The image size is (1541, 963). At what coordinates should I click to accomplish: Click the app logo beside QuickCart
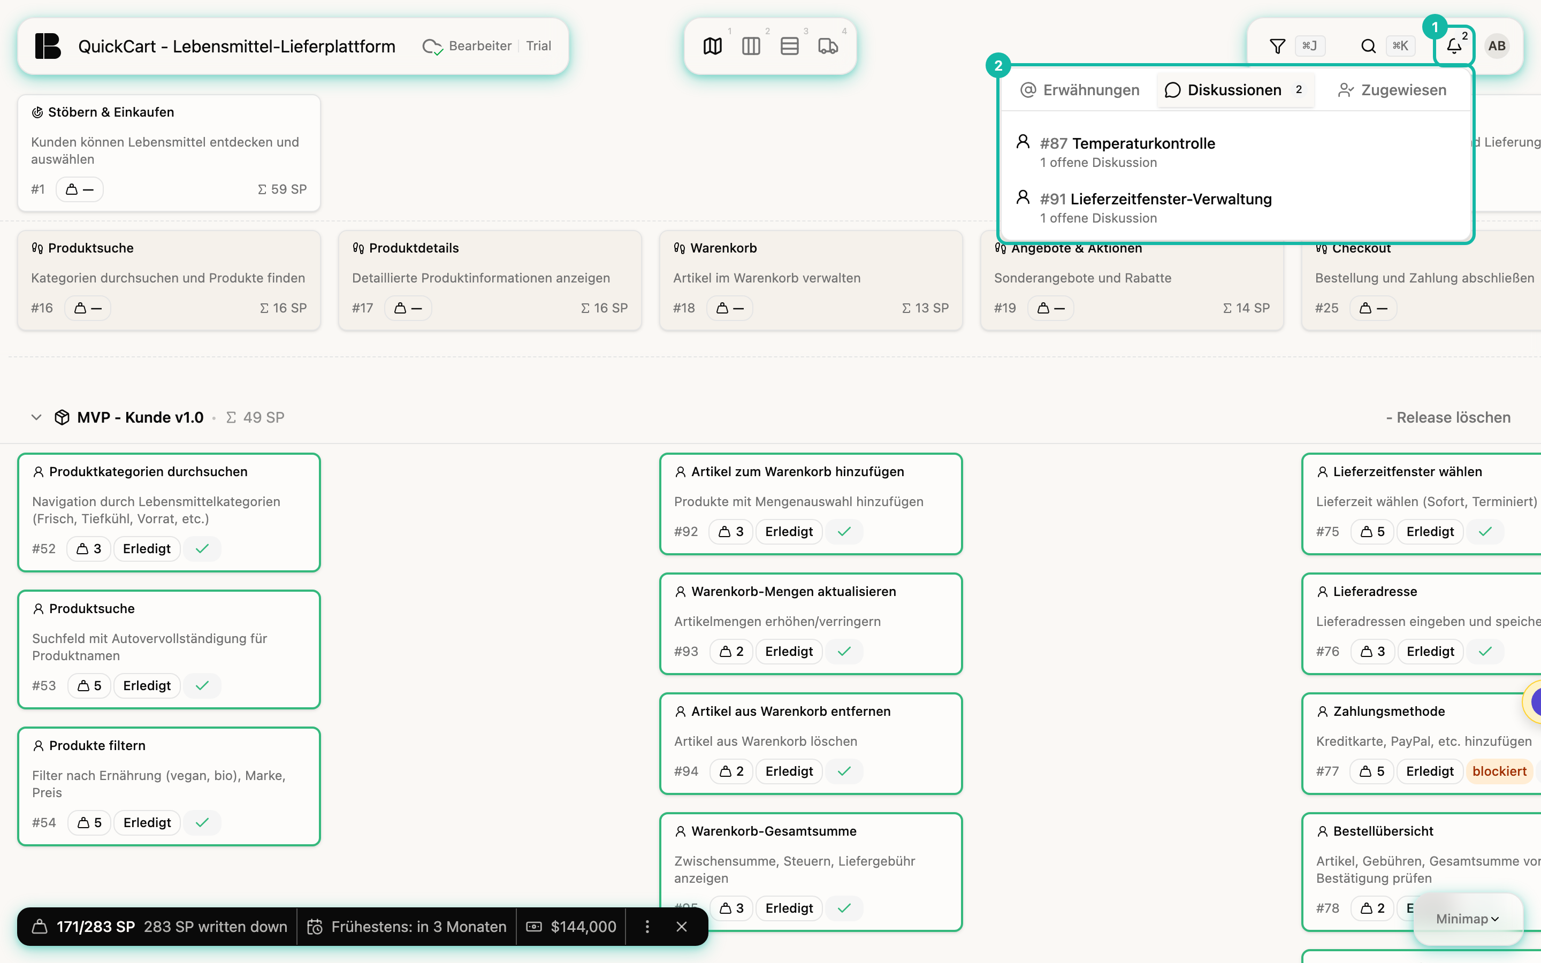point(48,46)
